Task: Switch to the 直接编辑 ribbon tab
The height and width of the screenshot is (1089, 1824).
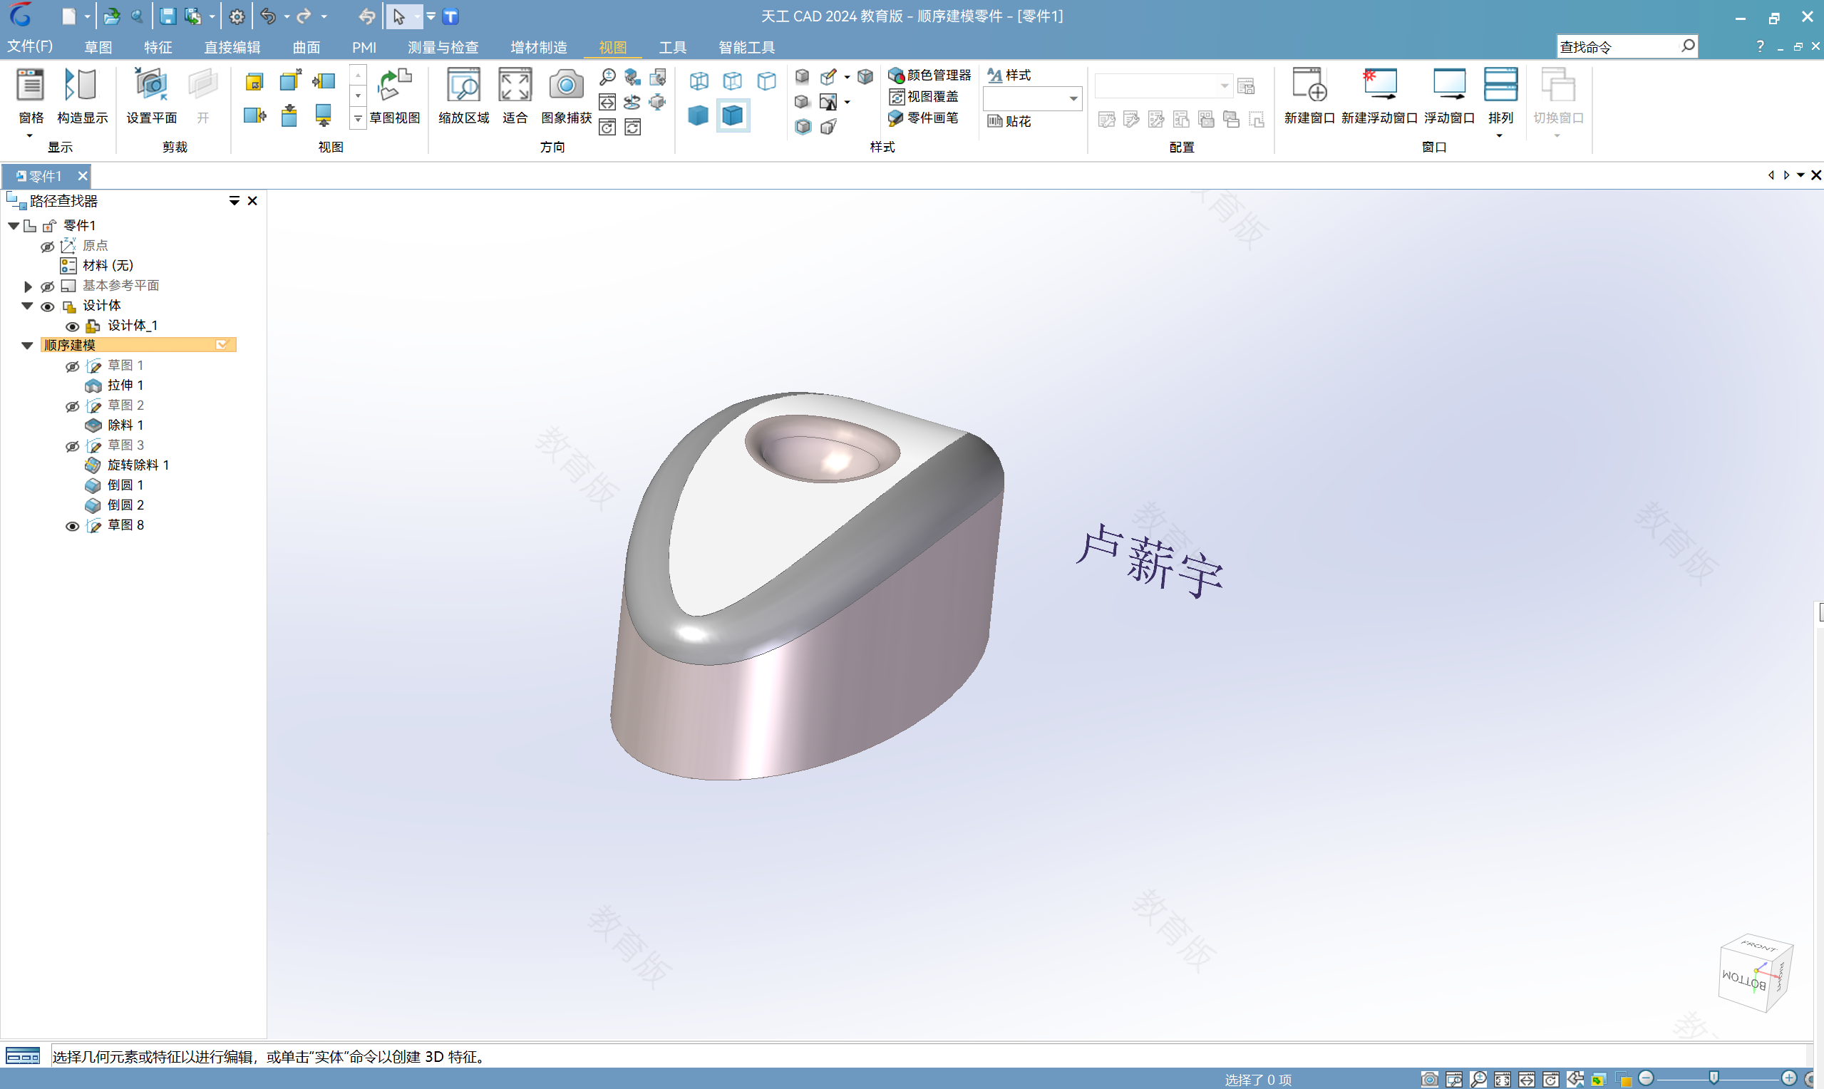Action: (232, 47)
